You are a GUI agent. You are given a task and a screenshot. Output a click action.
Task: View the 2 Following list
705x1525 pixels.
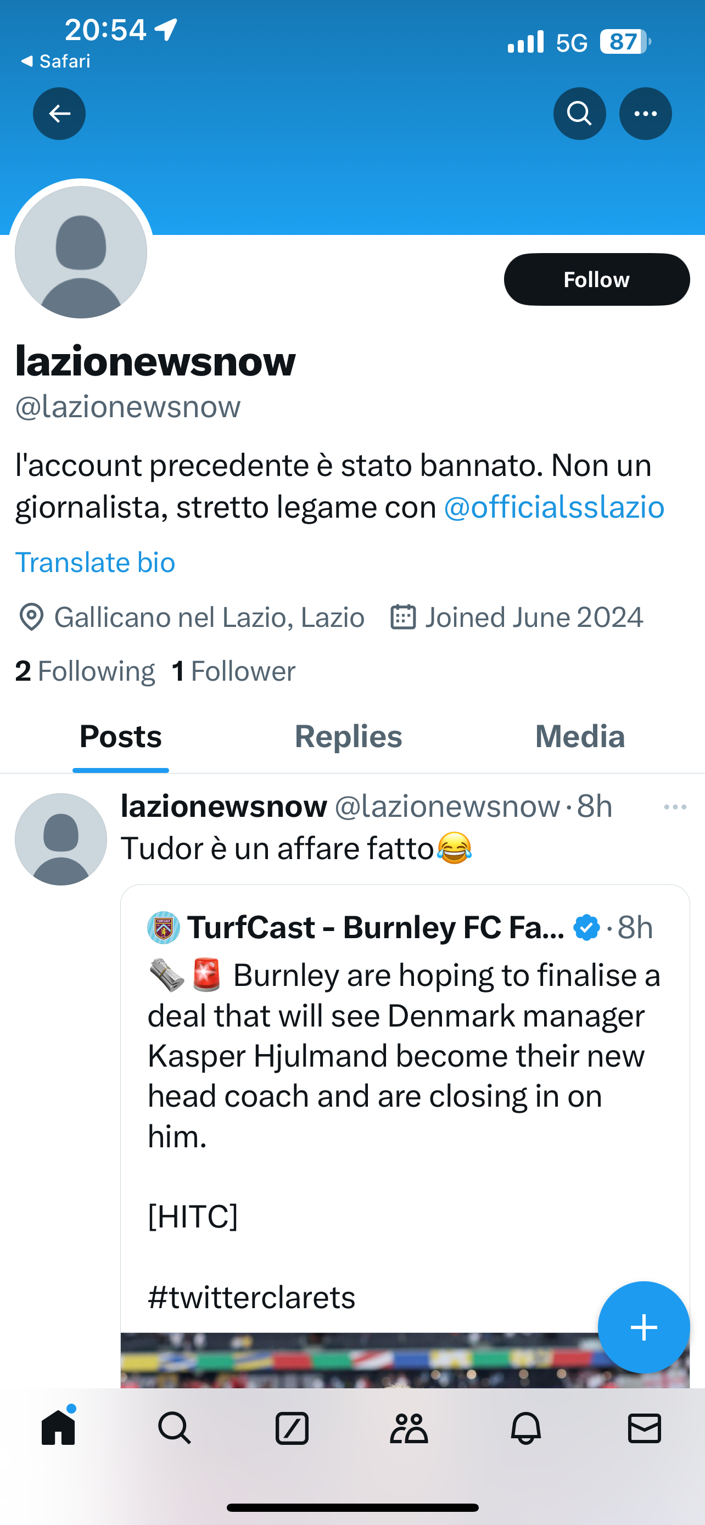coord(85,671)
